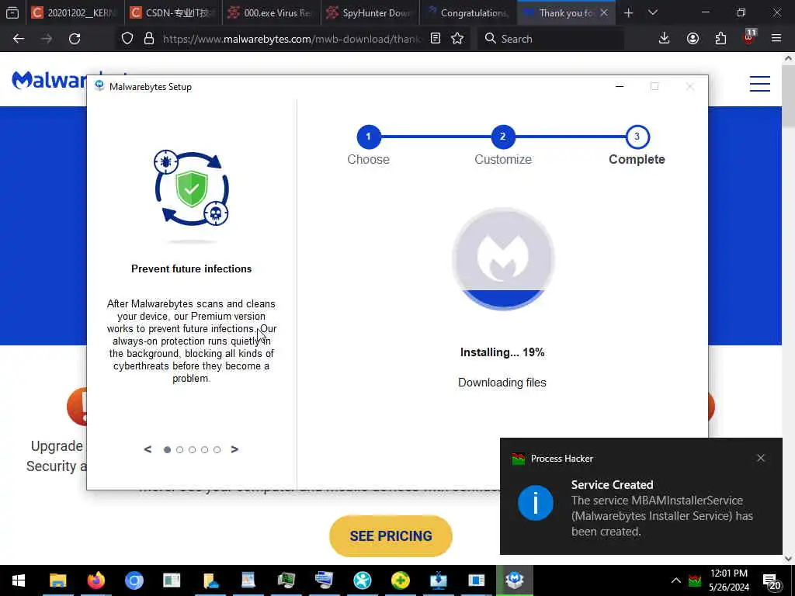This screenshot has width=795, height=596.
Task: Show site security padlock info
Action: click(x=148, y=39)
